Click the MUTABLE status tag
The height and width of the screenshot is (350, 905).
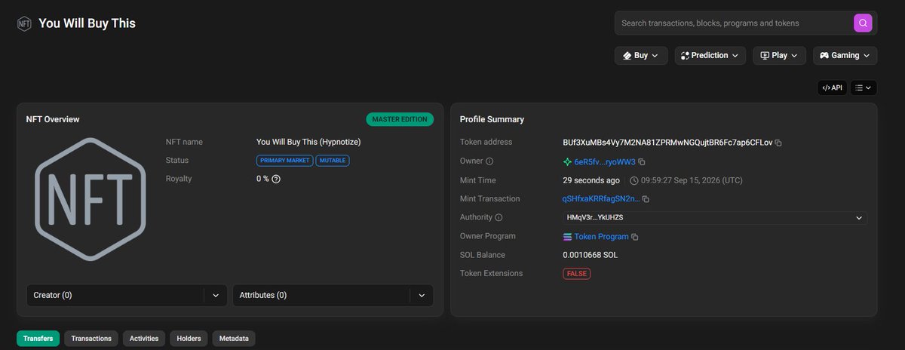[333, 161]
